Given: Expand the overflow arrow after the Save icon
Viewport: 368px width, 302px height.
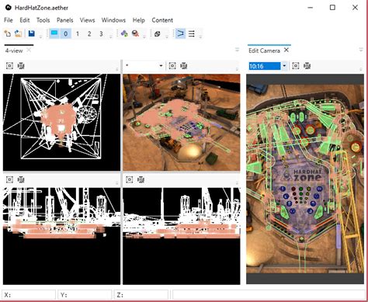Looking at the screenshot, I should [x=40, y=36].
